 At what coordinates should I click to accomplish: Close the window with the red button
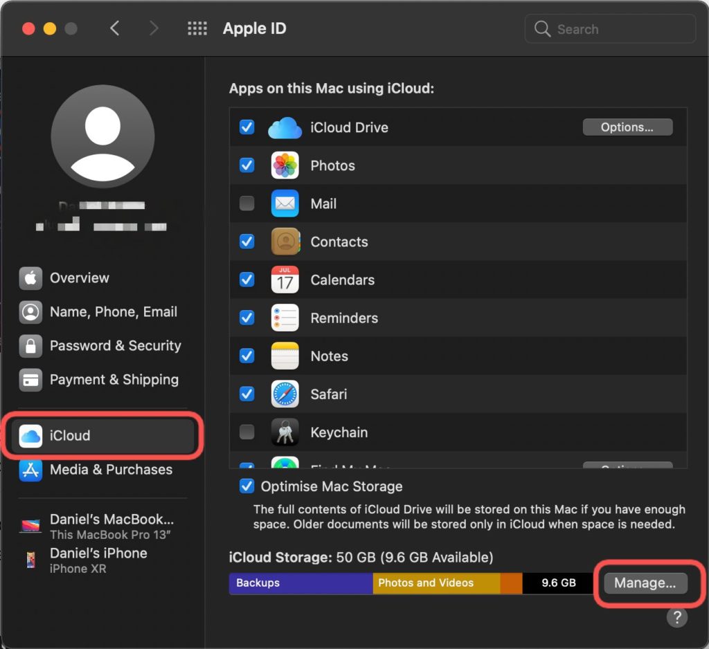tap(28, 29)
